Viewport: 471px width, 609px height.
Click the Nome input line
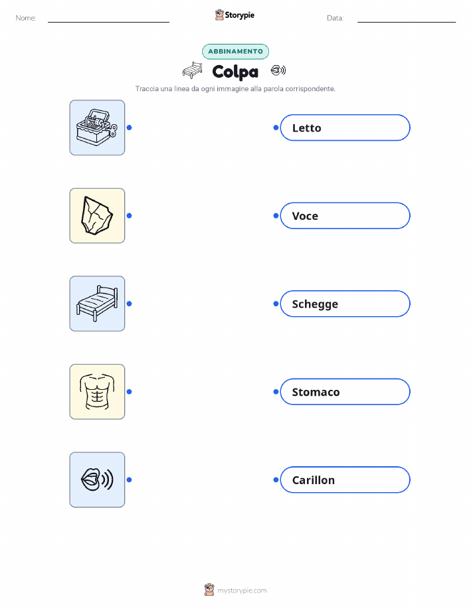coord(108,19)
